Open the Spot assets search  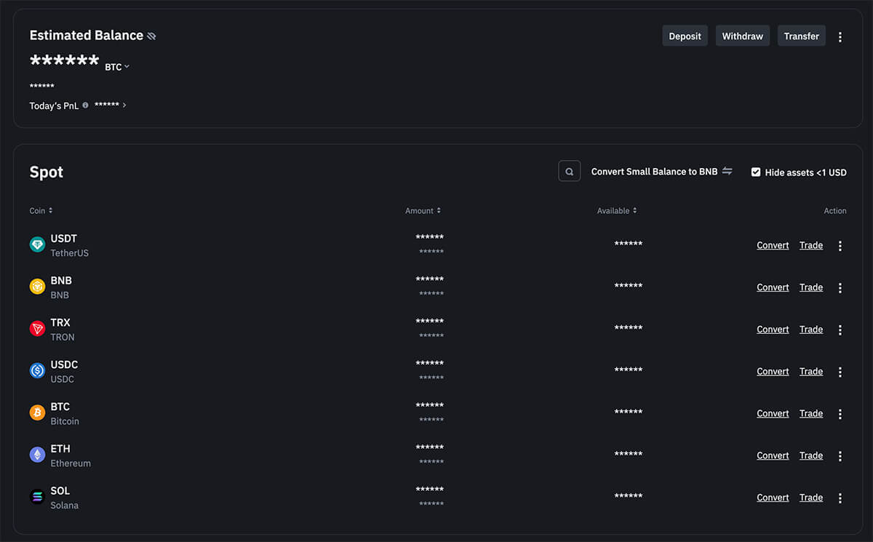pos(570,170)
